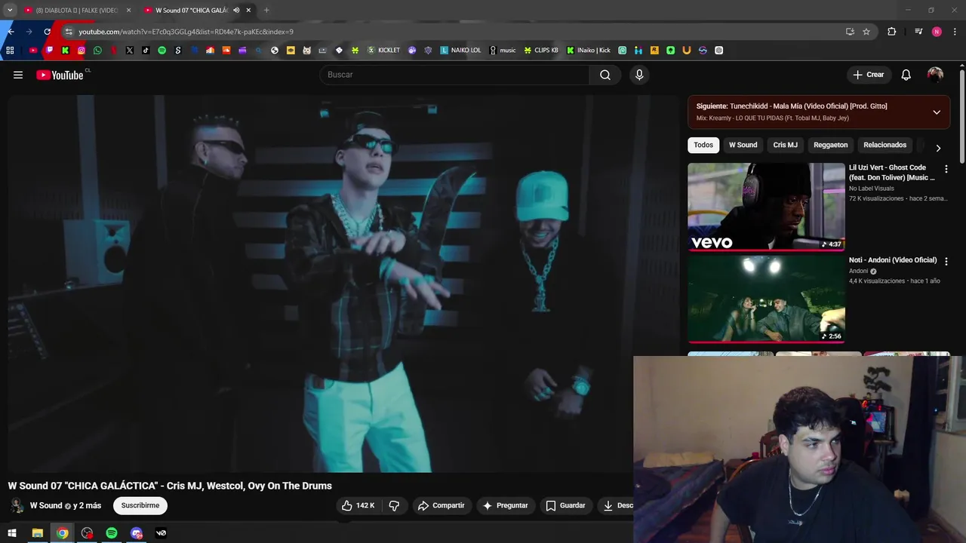Open the tab search dropdown arrow

coord(10,11)
